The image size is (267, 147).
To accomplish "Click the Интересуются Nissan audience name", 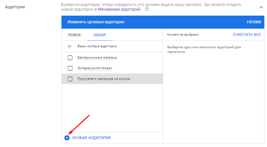I will (95, 68).
